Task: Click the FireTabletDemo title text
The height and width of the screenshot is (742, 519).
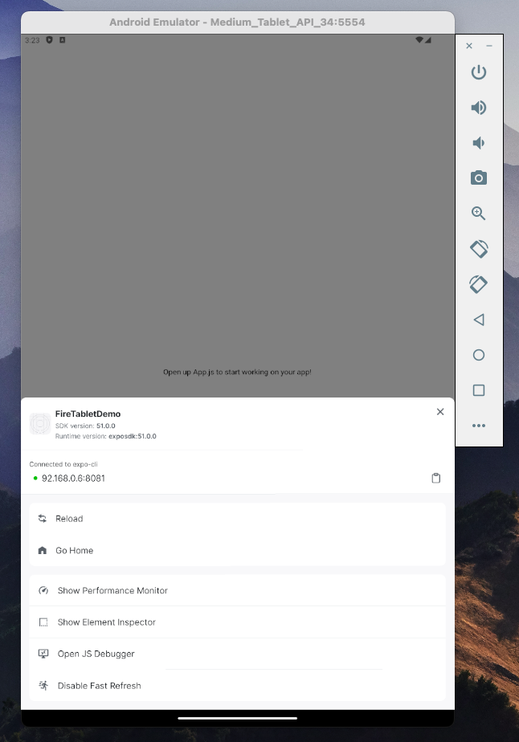Action: pyautogui.click(x=88, y=414)
